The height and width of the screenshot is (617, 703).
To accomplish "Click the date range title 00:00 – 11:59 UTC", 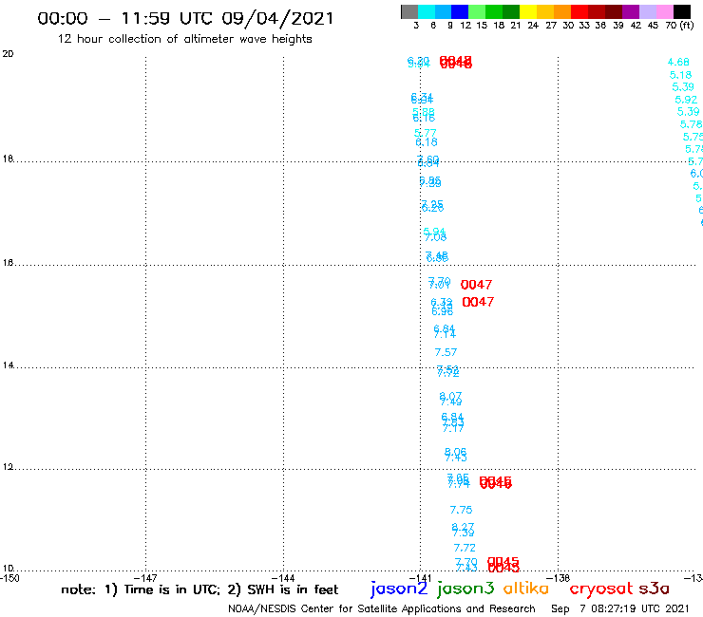I will point(185,19).
